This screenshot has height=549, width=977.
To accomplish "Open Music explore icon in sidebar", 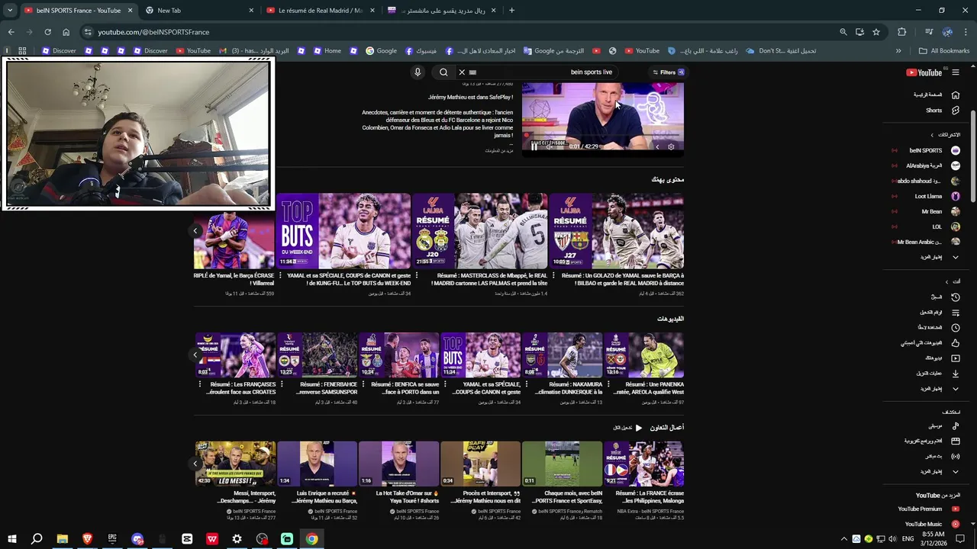I will [x=955, y=425].
